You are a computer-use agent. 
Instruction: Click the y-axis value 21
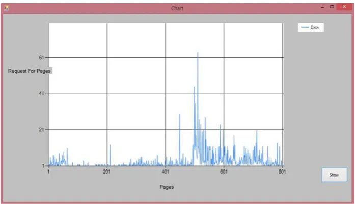(41, 130)
